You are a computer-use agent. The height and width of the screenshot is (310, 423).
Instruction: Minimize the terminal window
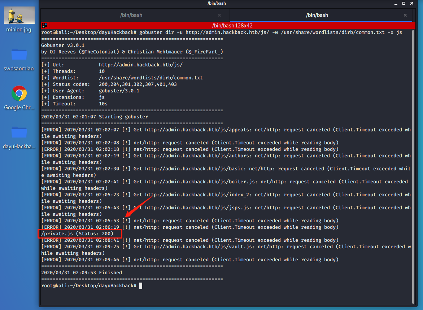pos(396,4)
